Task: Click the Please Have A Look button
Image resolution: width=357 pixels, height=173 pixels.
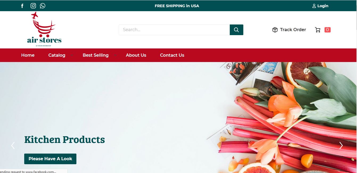Action: coord(50,159)
